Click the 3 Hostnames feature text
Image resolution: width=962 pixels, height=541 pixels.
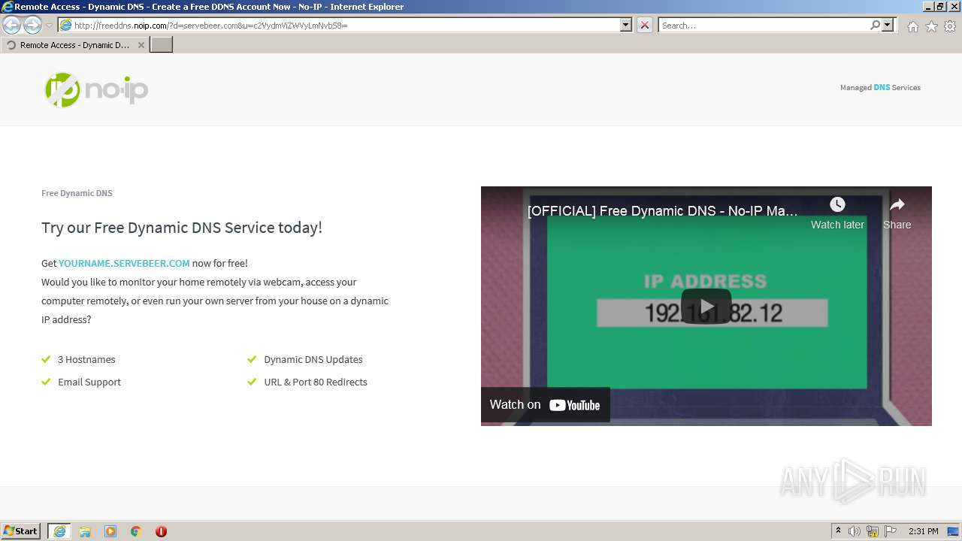[x=86, y=359]
